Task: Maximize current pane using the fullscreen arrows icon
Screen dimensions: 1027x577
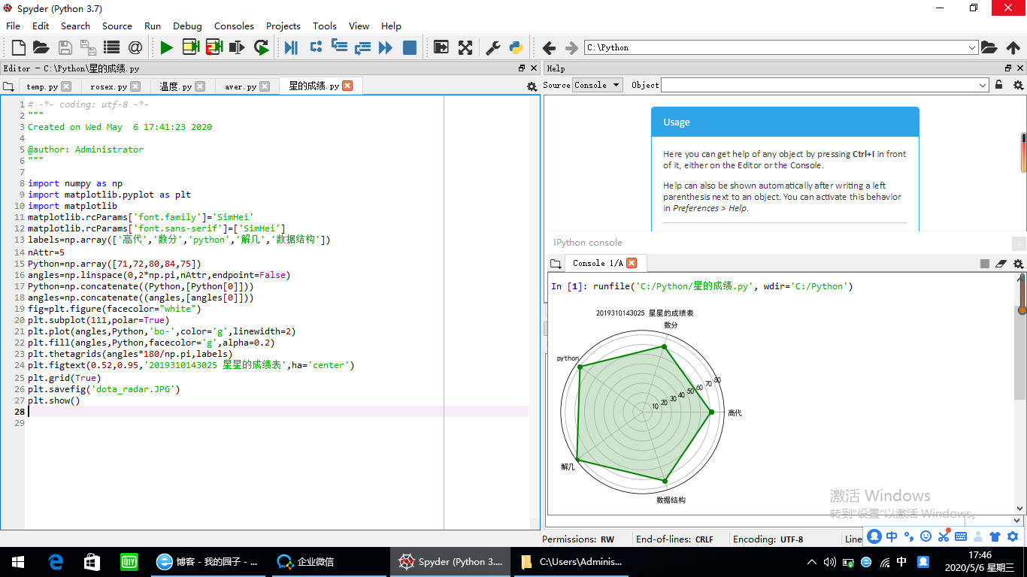Action: click(465, 47)
